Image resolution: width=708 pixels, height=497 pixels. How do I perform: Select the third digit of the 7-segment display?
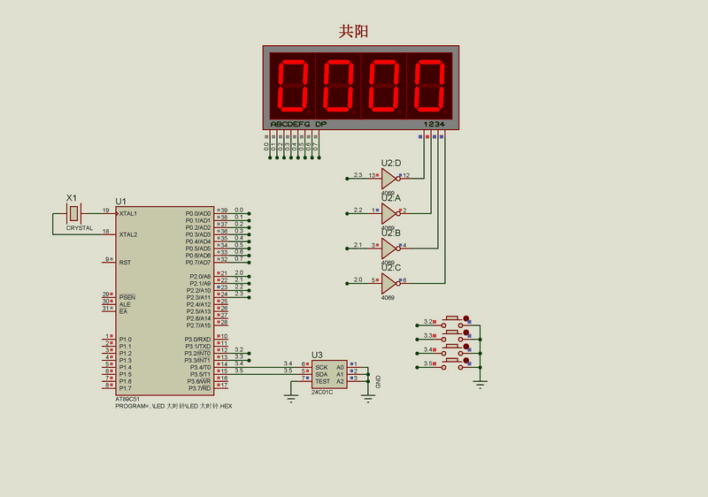(384, 86)
